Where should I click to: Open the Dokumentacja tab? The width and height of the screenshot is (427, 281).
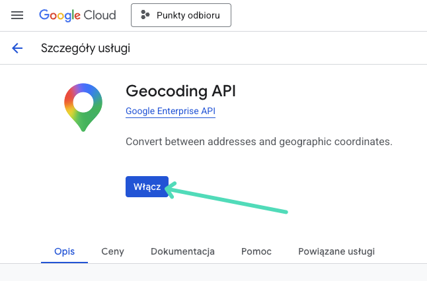pyautogui.click(x=182, y=251)
